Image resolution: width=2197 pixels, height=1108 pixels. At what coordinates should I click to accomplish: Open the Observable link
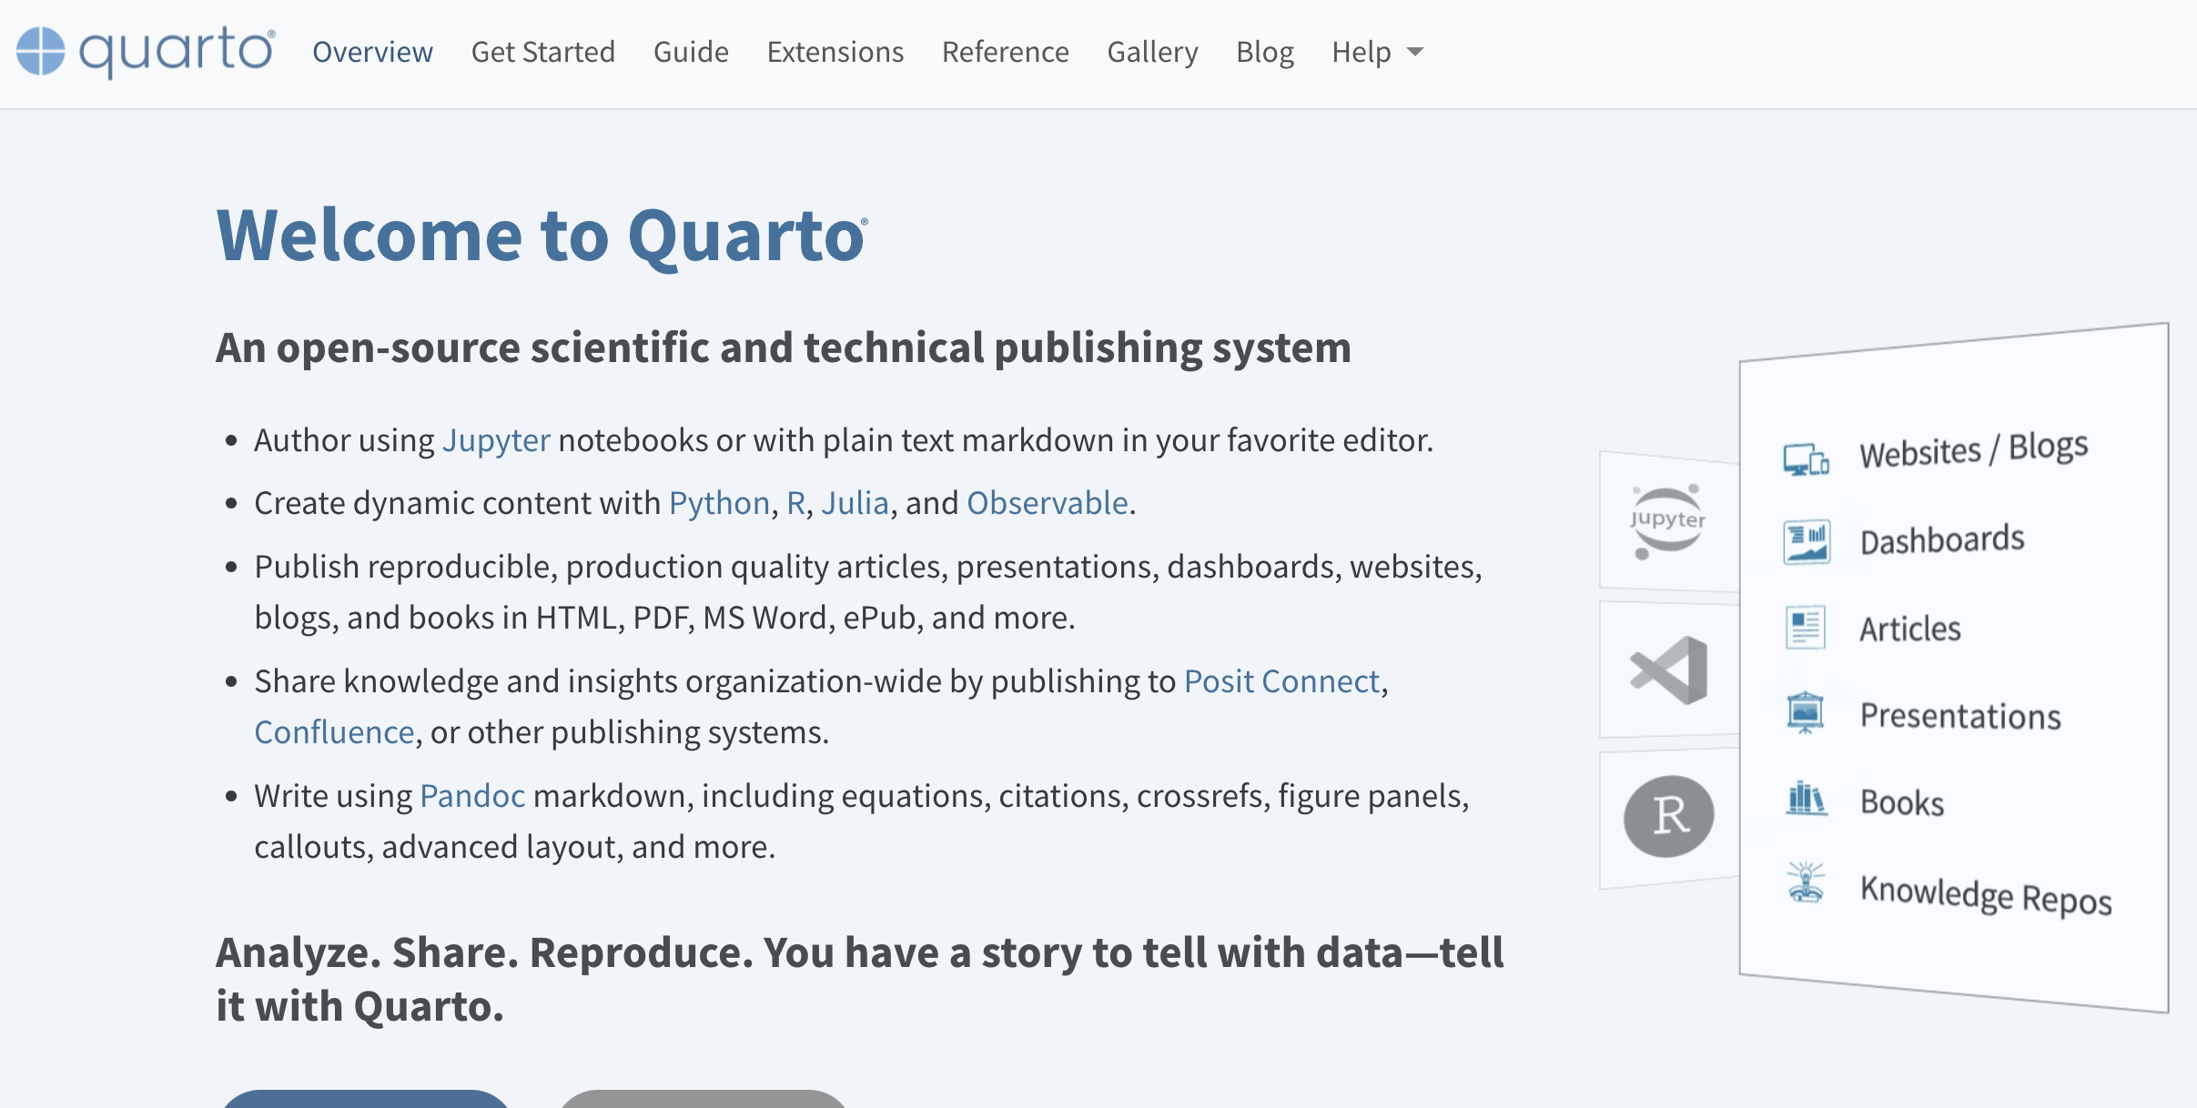tap(1047, 503)
